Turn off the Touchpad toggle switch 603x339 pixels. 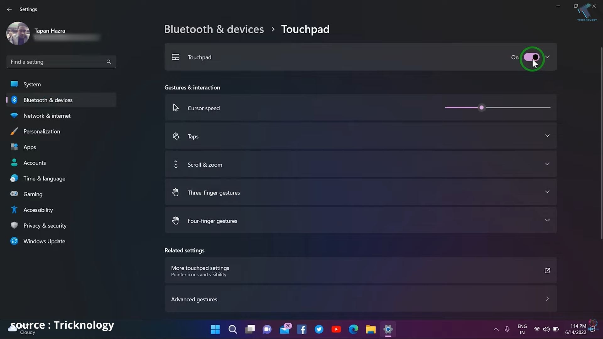coord(531,57)
